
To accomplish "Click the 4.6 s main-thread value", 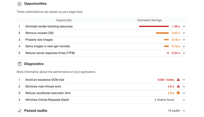I will 171,86.
